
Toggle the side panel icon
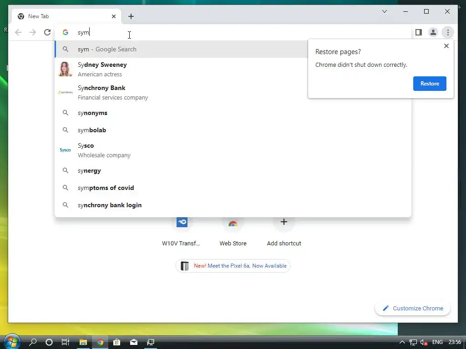[419, 32]
